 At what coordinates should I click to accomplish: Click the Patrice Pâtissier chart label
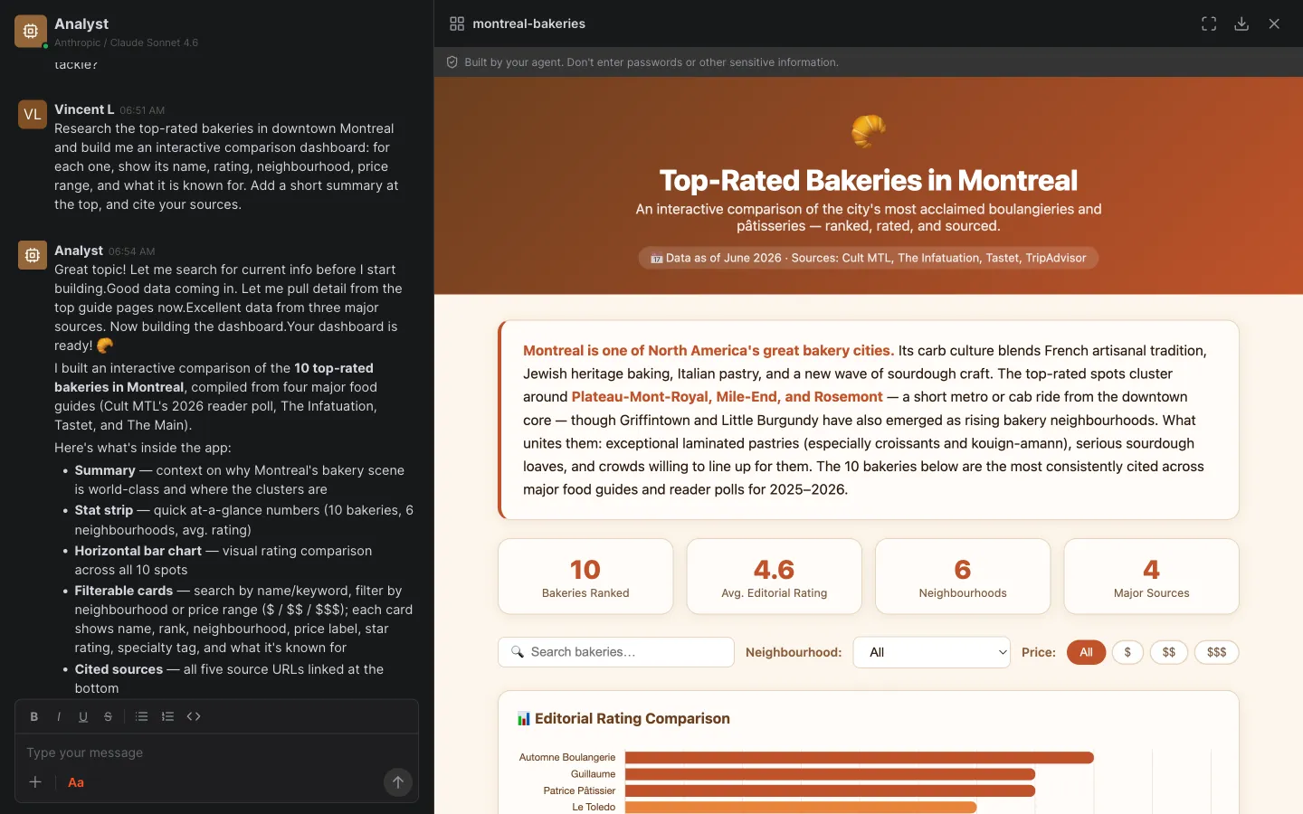tap(579, 790)
